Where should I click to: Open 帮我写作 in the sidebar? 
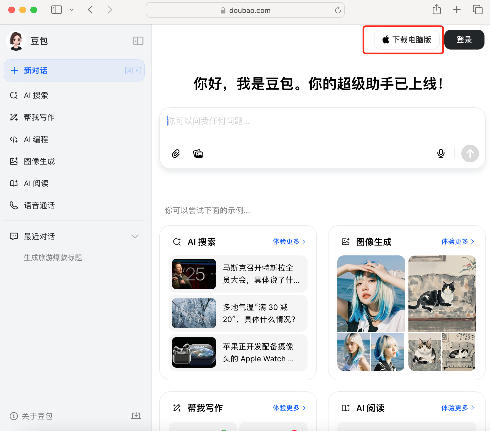click(x=74, y=117)
